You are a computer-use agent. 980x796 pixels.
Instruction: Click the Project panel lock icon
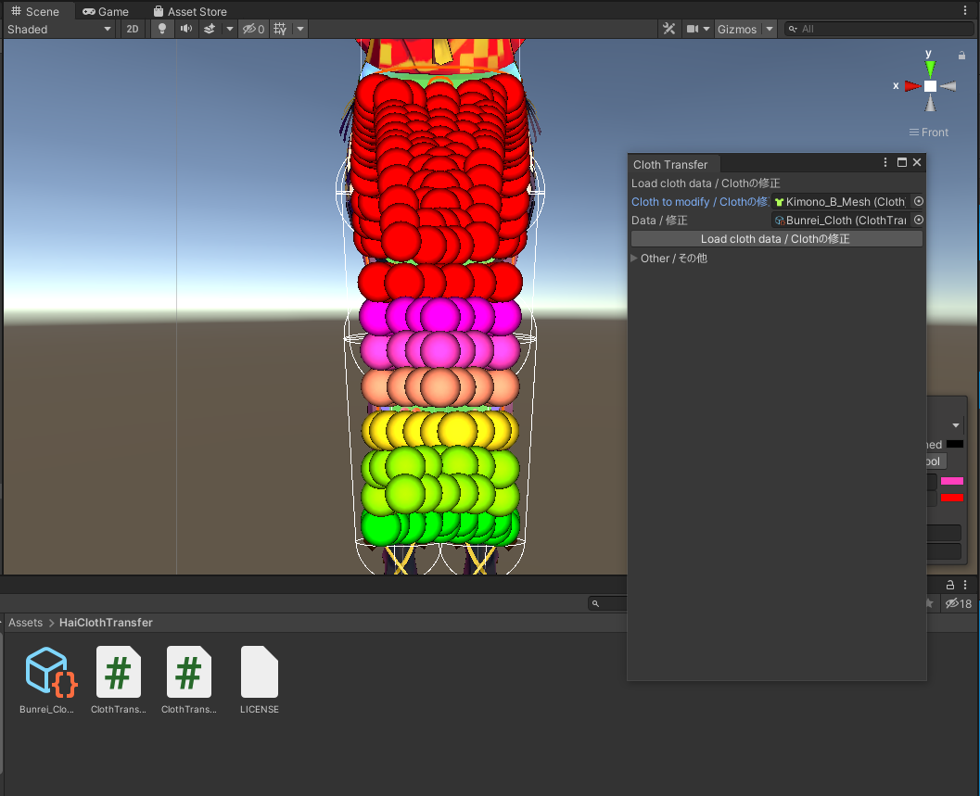click(949, 585)
